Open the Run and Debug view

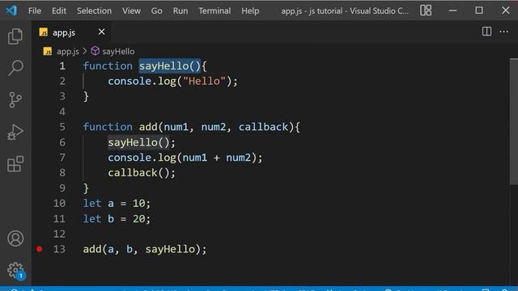(x=15, y=132)
